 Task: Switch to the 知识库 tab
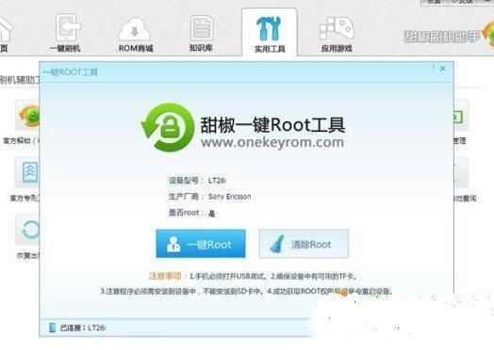coord(201,33)
